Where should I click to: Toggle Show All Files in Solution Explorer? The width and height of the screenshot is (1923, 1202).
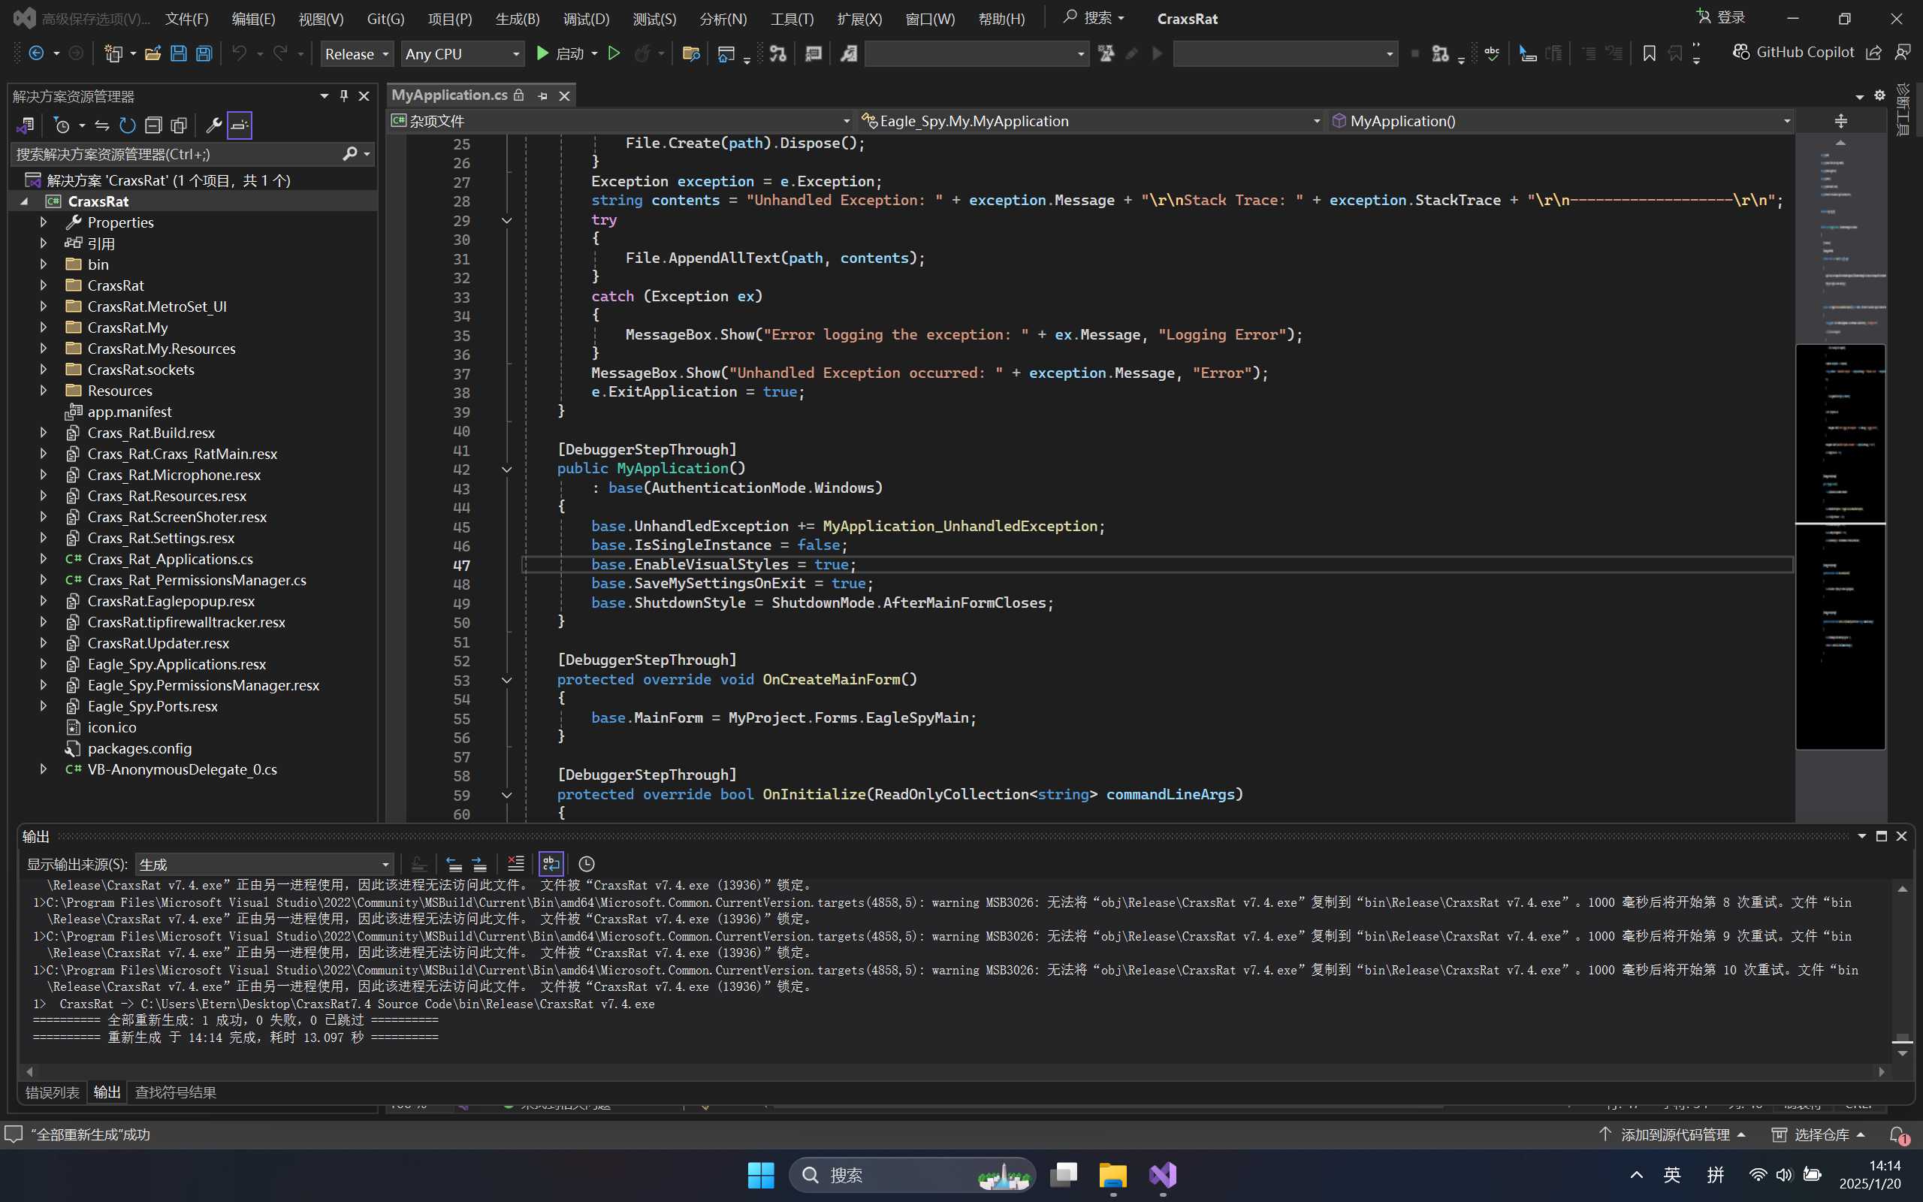179,125
